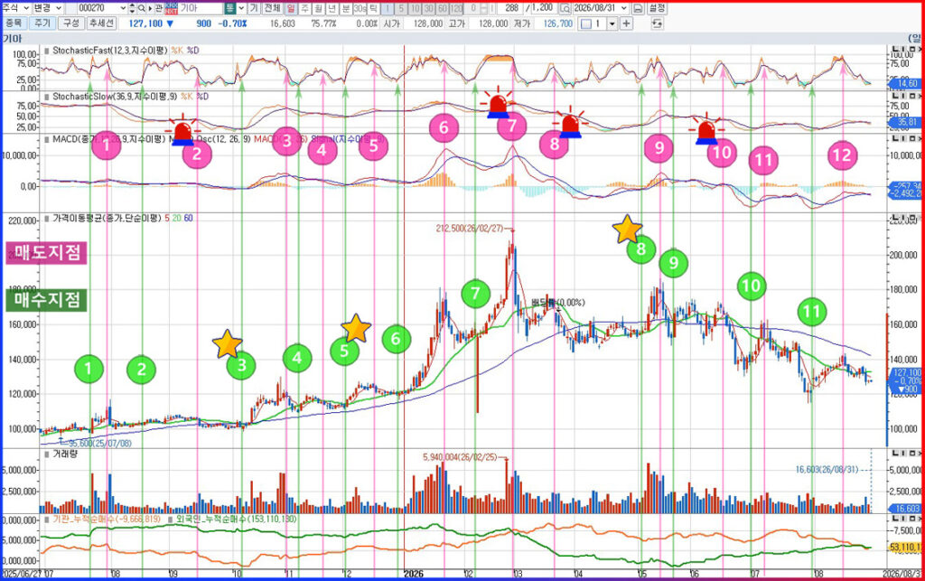Viewport: 925px width, 581px height.
Task: Select the 틱 tick period toggle
Action: tap(373, 8)
